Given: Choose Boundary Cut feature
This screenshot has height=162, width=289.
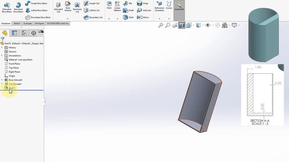Looking at the screenshot, I should tap(93, 17).
